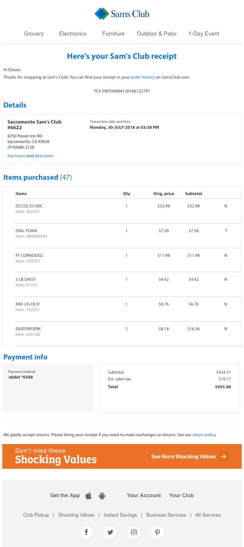This screenshot has width=244, height=547.
Task: Go to the Electronics category
Action: 73,34
